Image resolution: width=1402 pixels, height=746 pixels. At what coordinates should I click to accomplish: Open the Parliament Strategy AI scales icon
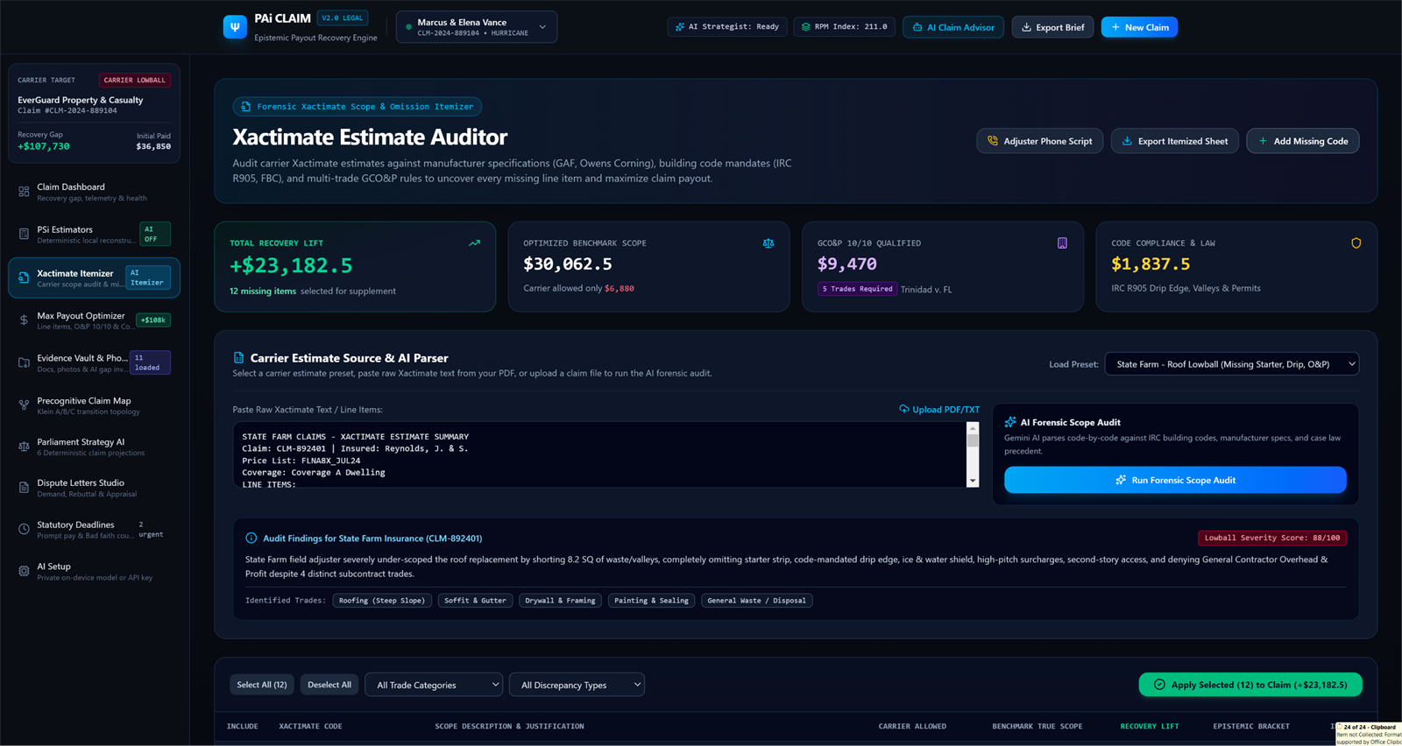(x=24, y=447)
